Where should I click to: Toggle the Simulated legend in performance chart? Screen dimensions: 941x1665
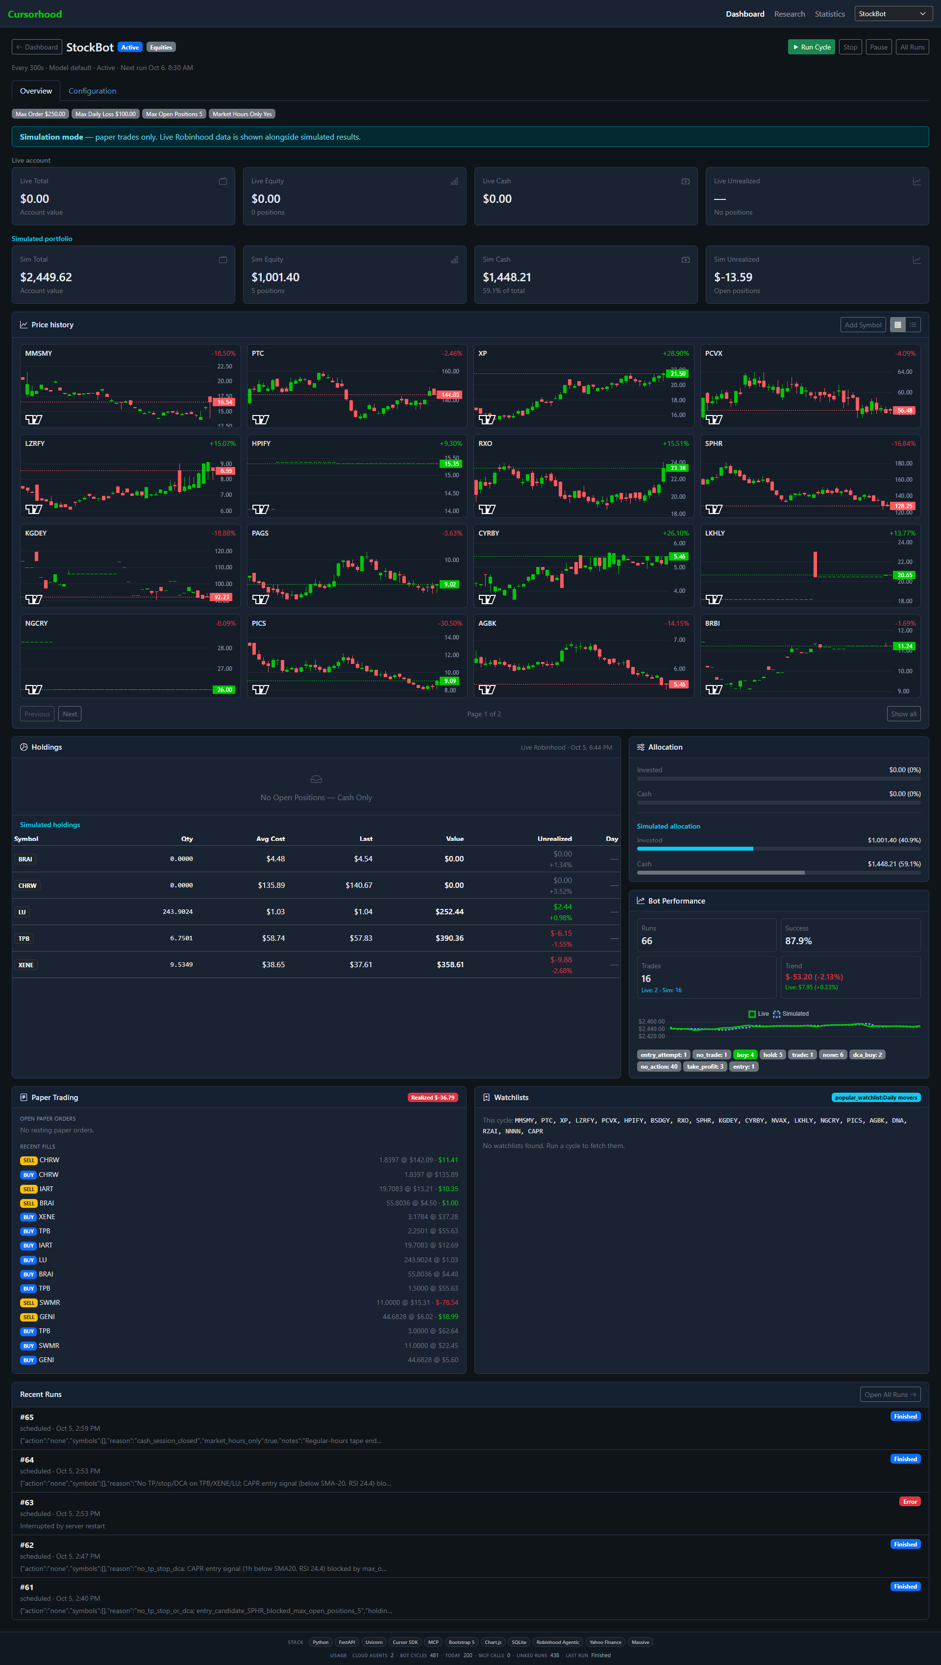tap(791, 1014)
